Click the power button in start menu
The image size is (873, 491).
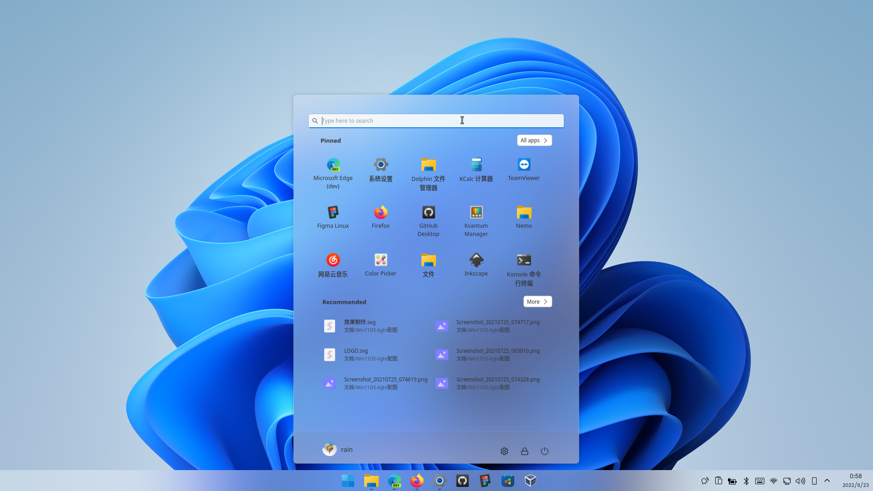[544, 451]
